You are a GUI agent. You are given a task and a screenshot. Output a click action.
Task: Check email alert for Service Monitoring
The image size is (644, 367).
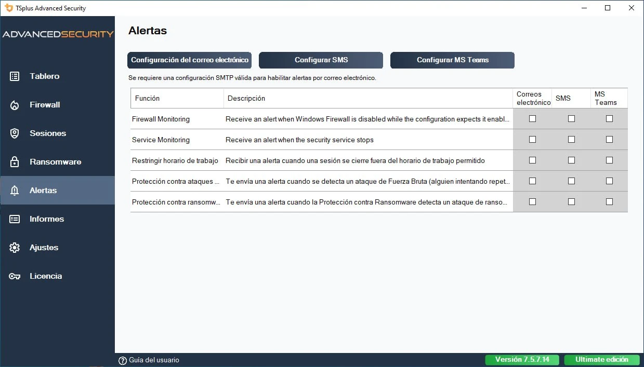point(532,140)
